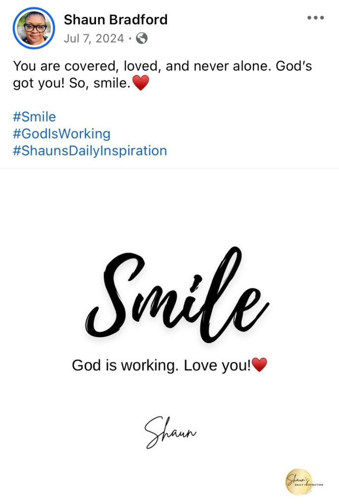Click the Jul 7, 2024 timestamp
Screen dimensions: 339x504
point(94,38)
